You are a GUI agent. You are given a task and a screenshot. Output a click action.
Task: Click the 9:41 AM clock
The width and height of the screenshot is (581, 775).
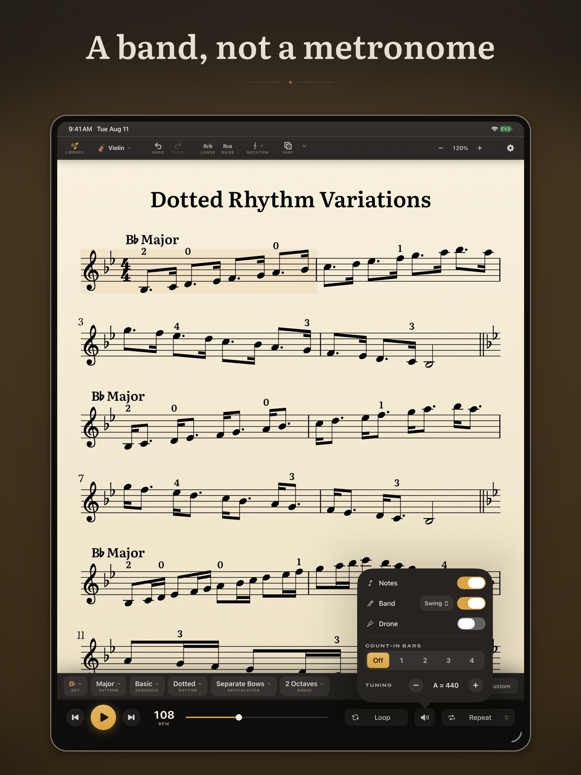click(80, 129)
